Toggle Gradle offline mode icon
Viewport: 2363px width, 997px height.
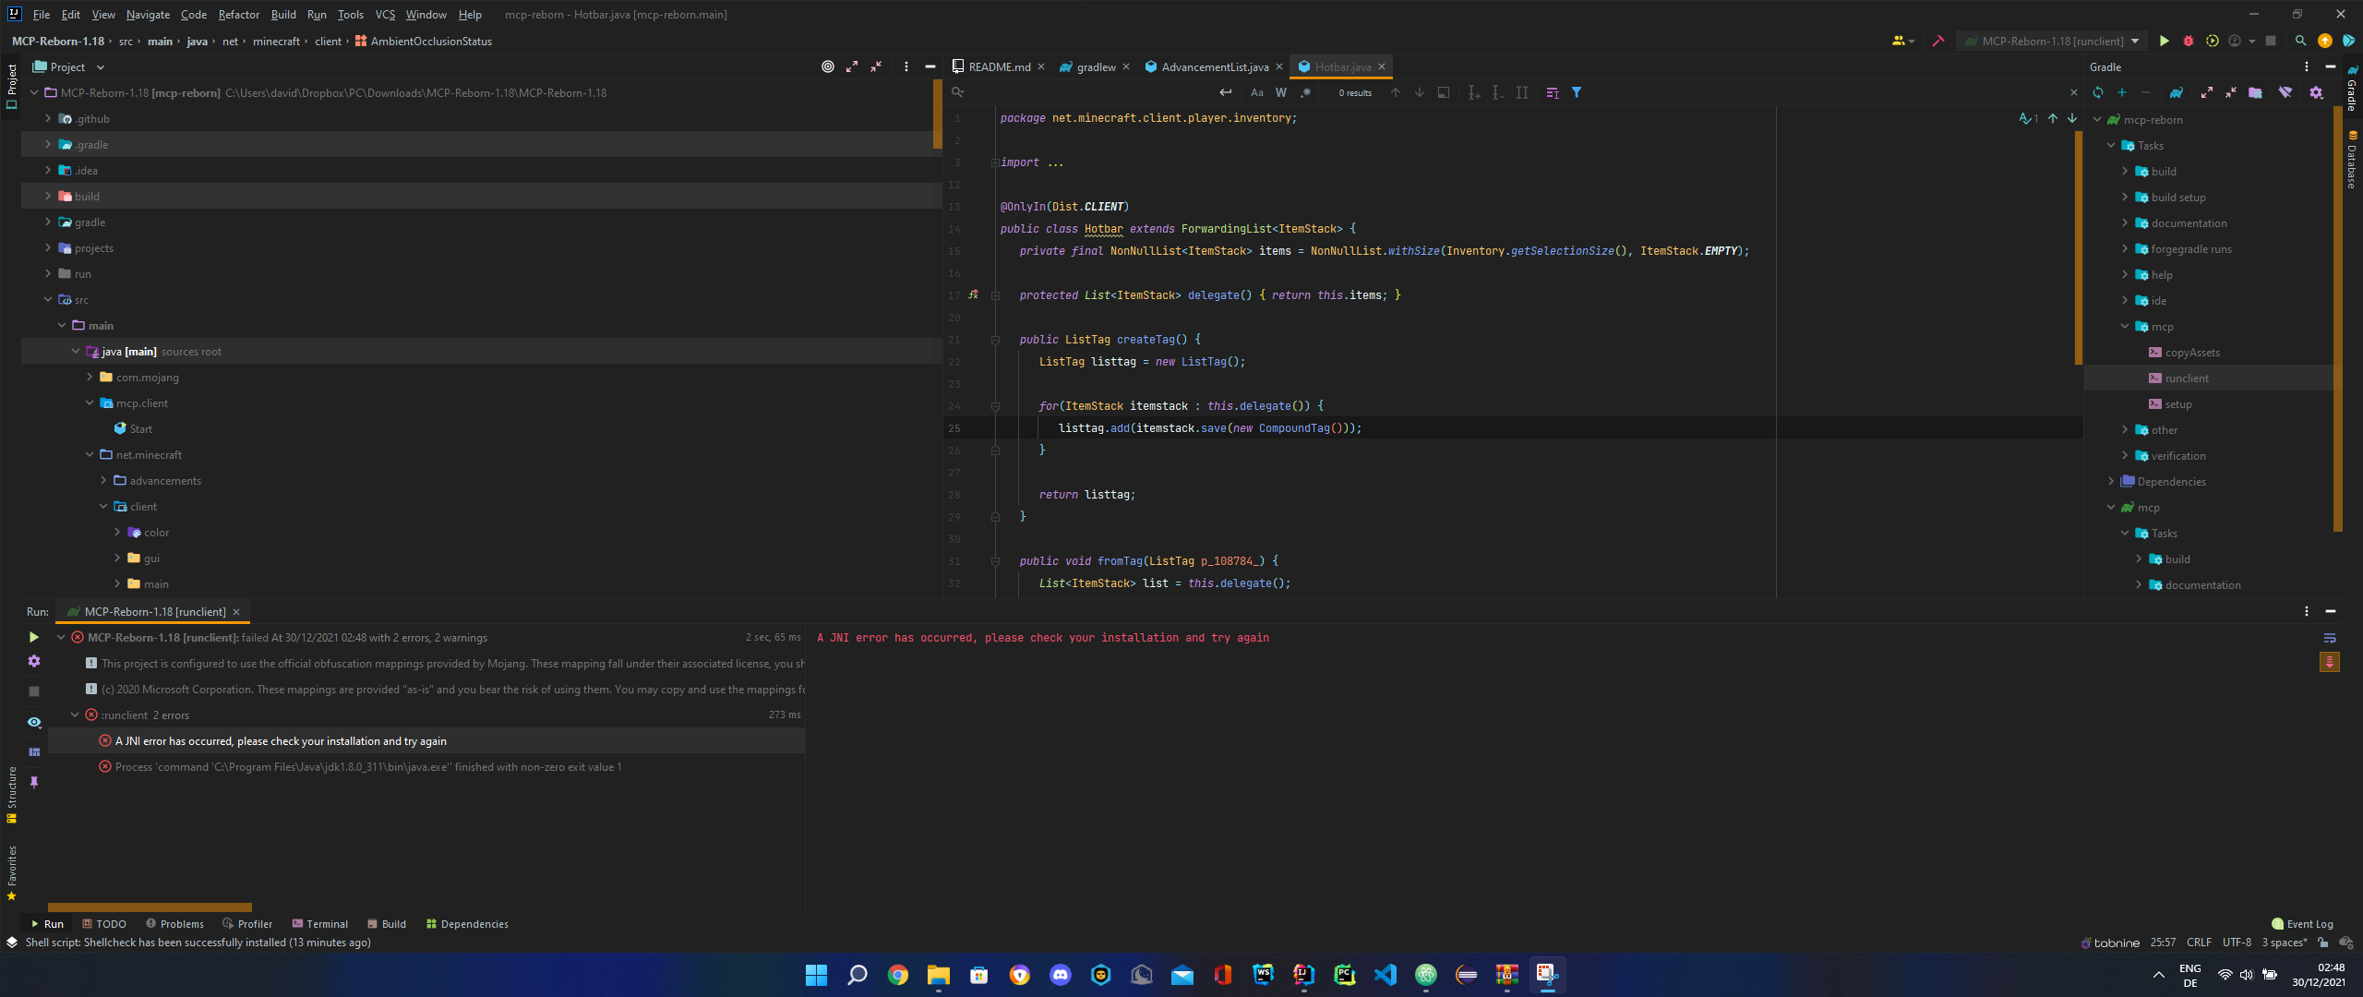click(x=2285, y=92)
